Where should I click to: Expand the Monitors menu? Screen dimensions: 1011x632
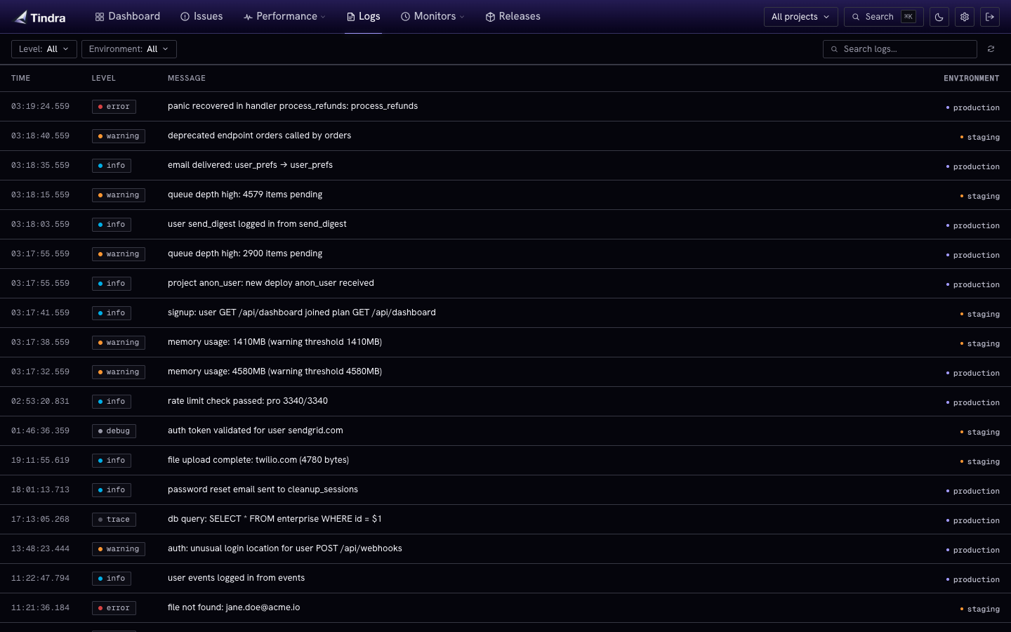(x=432, y=16)
